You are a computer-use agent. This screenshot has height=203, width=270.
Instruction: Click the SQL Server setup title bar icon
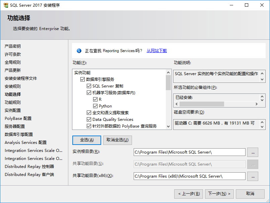point(6,5)
